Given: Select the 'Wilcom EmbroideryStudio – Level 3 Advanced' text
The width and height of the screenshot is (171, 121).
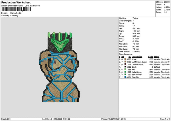Looking at the screenshot, I should (x=21, y=6).
